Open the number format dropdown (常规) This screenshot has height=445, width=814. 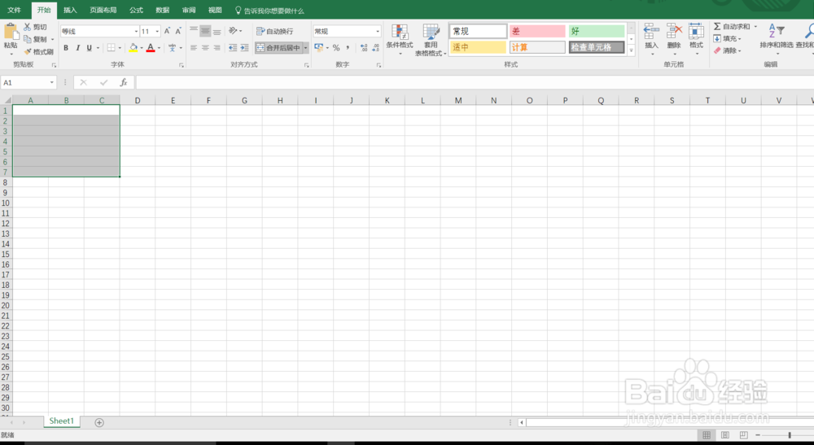(x=378, y=31)
